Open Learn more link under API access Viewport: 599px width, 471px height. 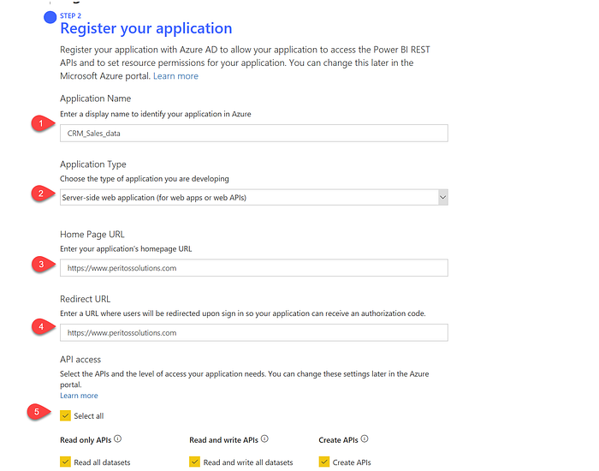(x=79, y=396)
